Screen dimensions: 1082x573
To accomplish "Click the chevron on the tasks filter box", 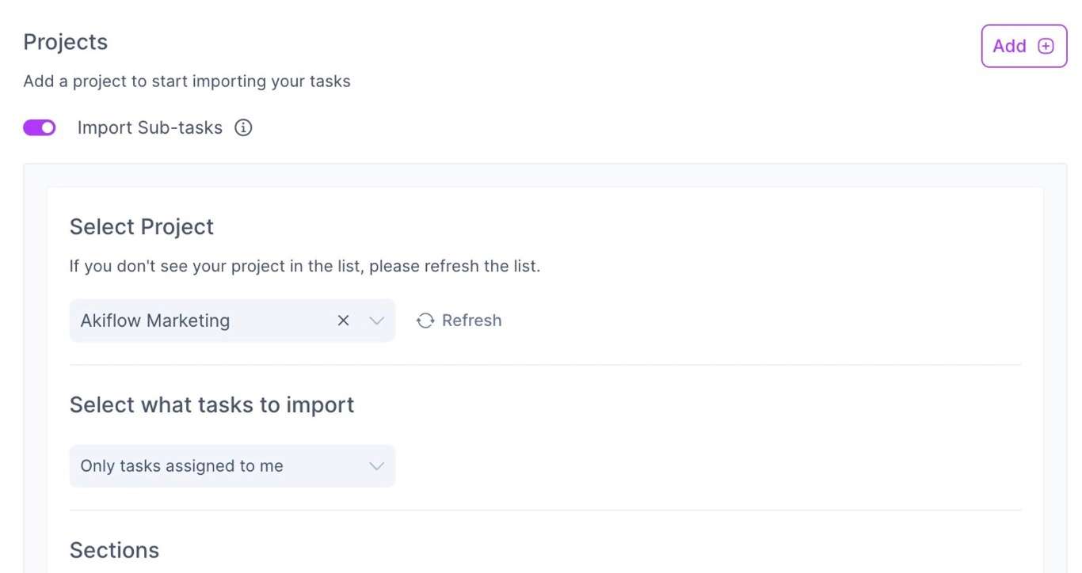I will 377,466.
